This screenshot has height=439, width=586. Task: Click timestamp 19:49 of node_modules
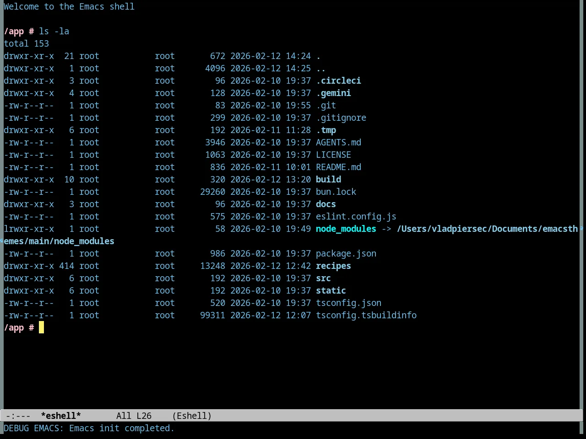click(298, 229)
